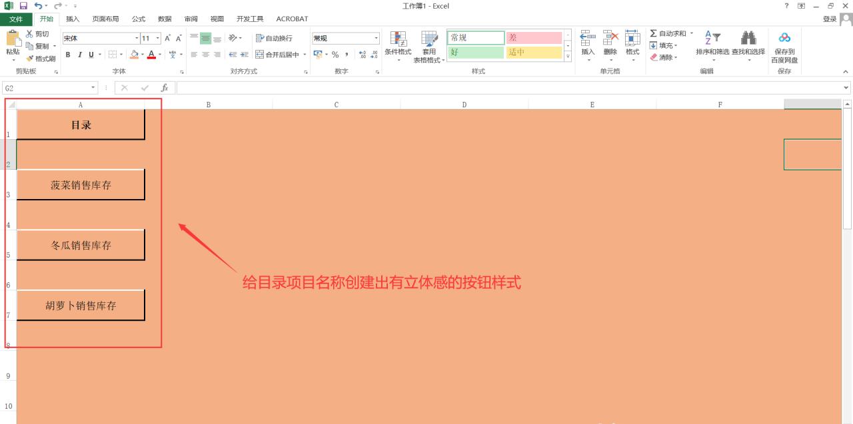
Task: Increase font size with larger A icon
Action: pos(168,39)
